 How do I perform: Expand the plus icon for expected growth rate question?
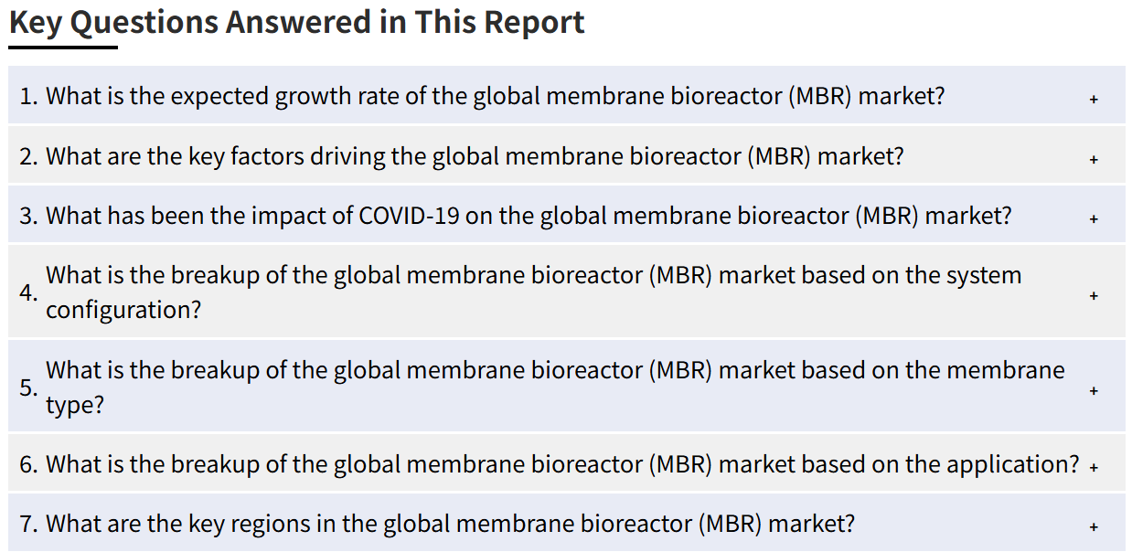pyautogui.click(x=1094, y=98)
